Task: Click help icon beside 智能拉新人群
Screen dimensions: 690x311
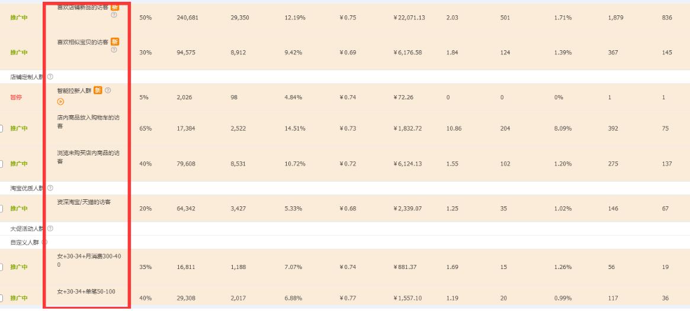Action: pyautogui.click(x=108, y=90)
